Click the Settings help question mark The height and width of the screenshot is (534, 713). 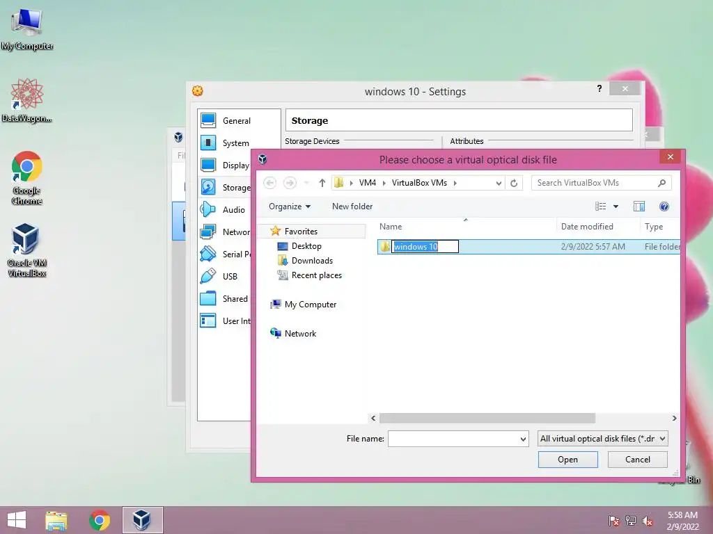600,88
